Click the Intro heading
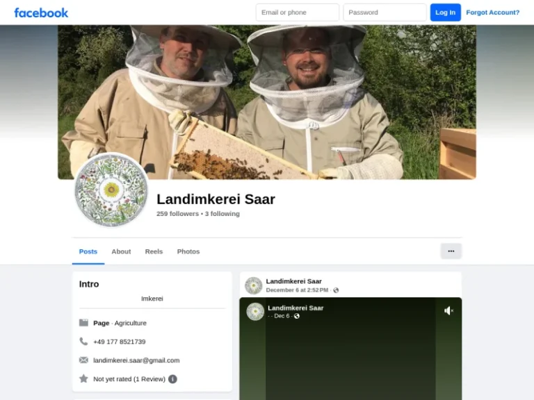This screenshot has width=534, height=400. click(89, 284)
